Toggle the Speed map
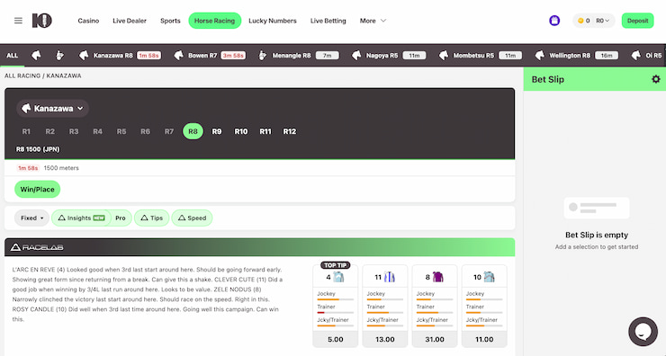Viewport: 666px width, 356px height. coord(192,218)
